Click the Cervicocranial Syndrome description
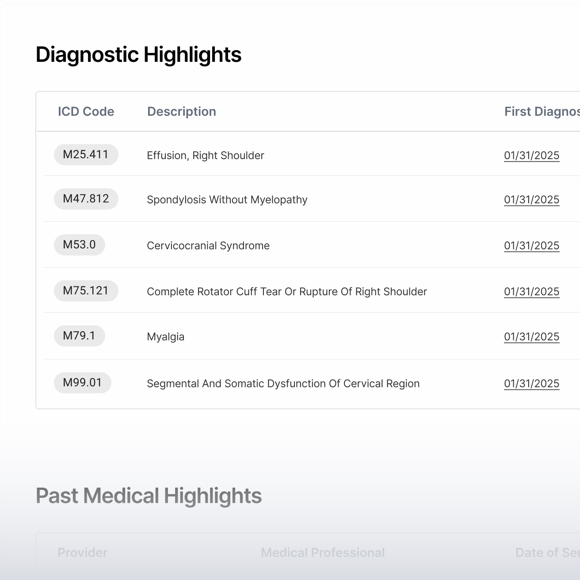The height and width of the screenshot is (580, 580). coord(208,246)
